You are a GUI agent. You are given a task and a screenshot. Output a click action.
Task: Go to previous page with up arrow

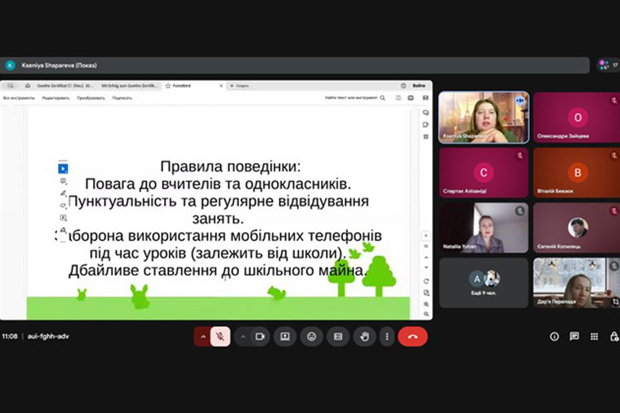426,257
